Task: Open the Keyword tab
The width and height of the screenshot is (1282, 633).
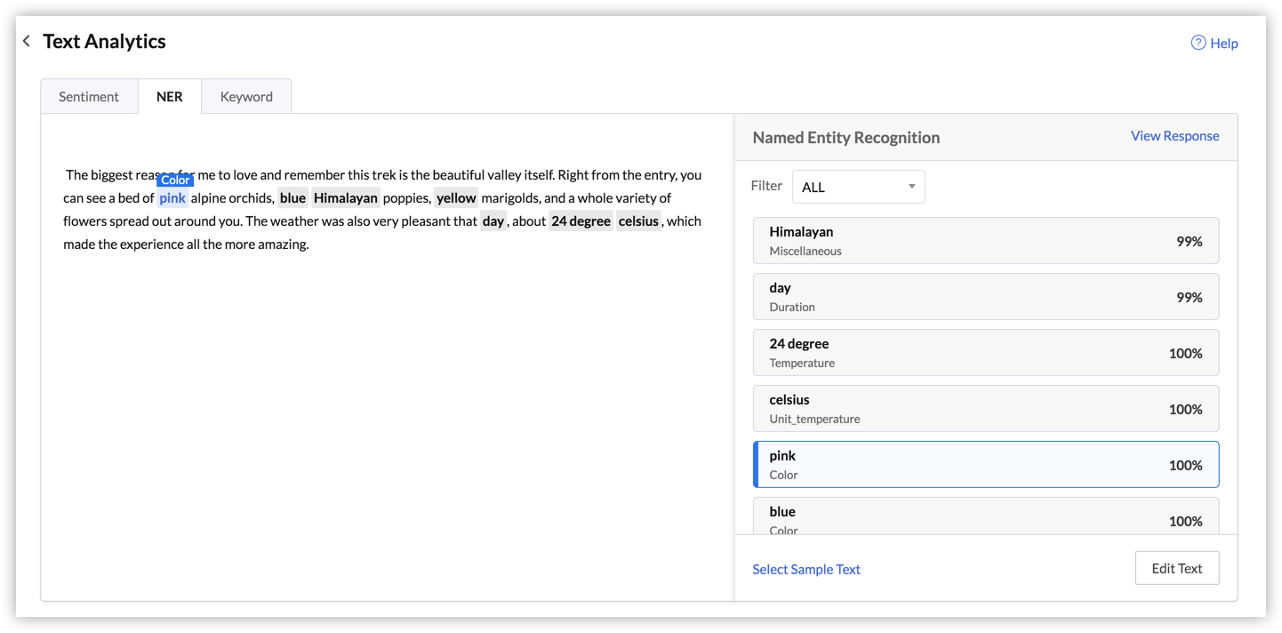Action: click(x=246, y=96)
